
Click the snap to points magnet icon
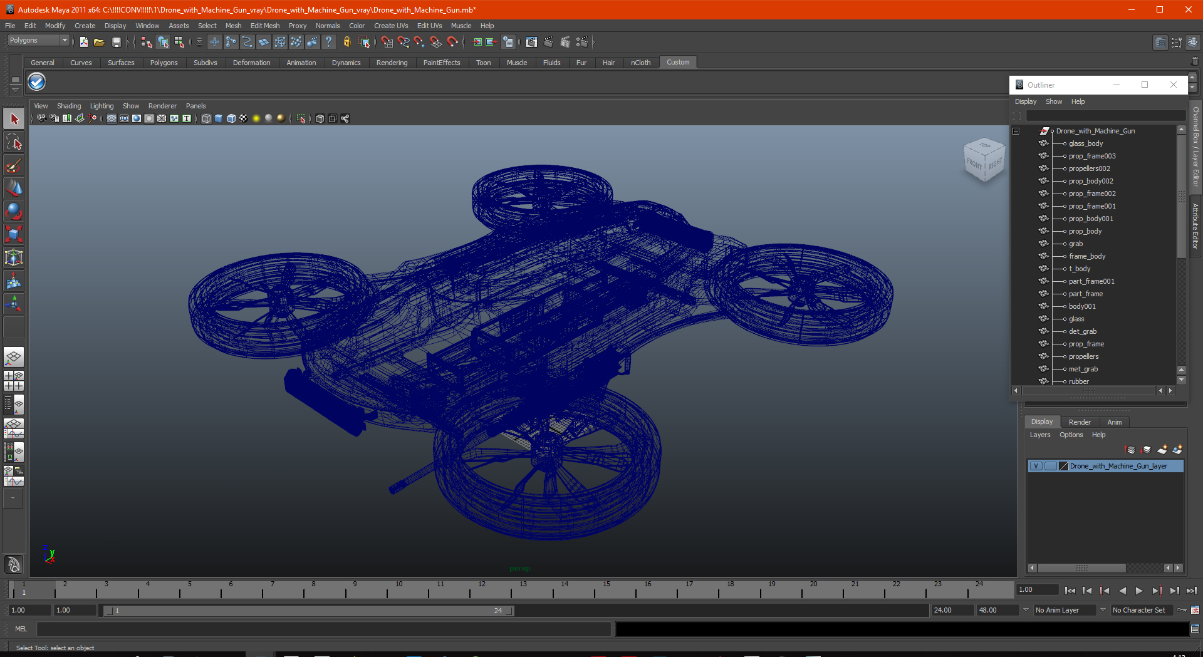420,42
